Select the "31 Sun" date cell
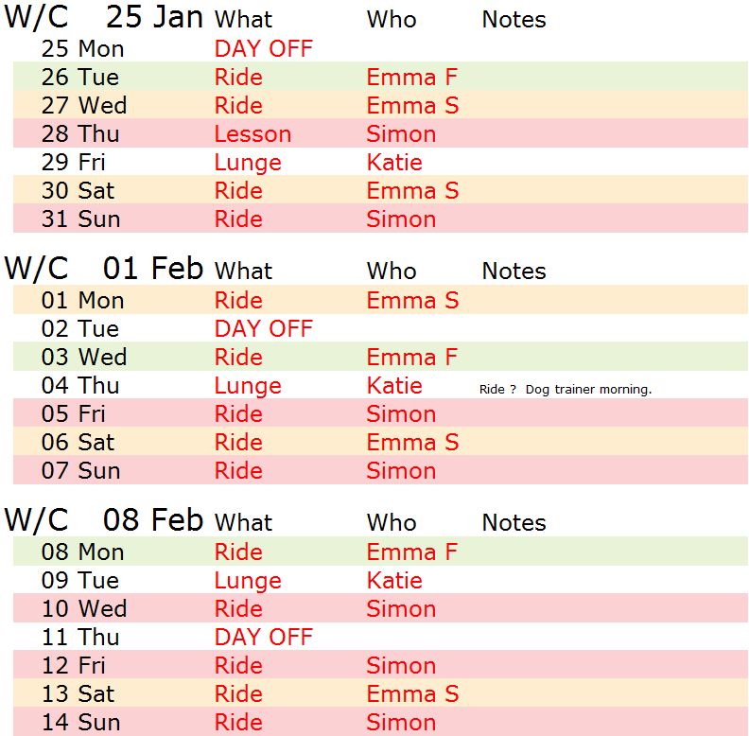Screen dimensions: 749x736 (80, 219)
